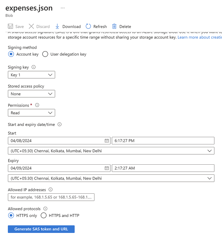Click Generate SAS token and URL

click(x=41, y=229)
